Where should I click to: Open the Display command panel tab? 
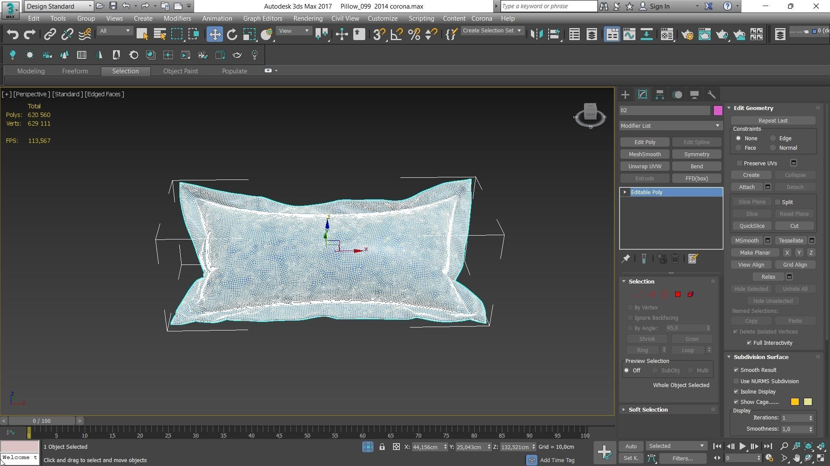pyautogui.click(x=694, y=95)
